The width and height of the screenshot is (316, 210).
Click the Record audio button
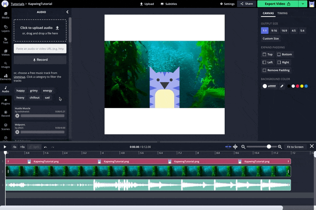40,60
